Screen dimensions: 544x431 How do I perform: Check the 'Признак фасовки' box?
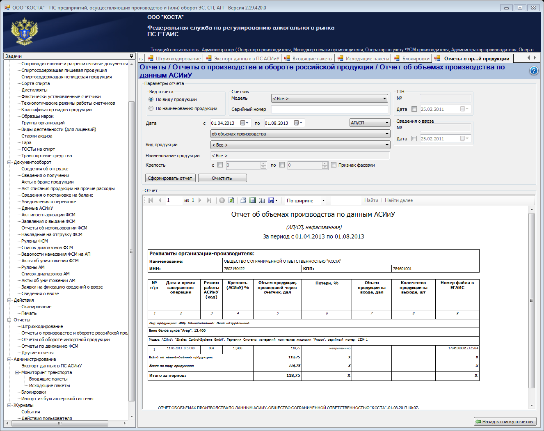pos(334,165)
